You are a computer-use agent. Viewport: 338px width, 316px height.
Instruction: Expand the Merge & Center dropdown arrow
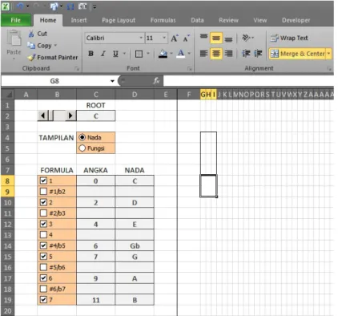tap(328, 54)
